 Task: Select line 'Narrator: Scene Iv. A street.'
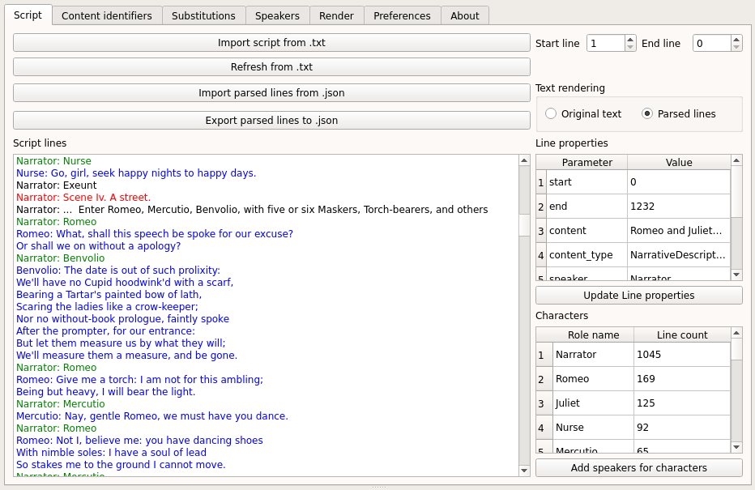pyautogui.click(x=83, y=198)
